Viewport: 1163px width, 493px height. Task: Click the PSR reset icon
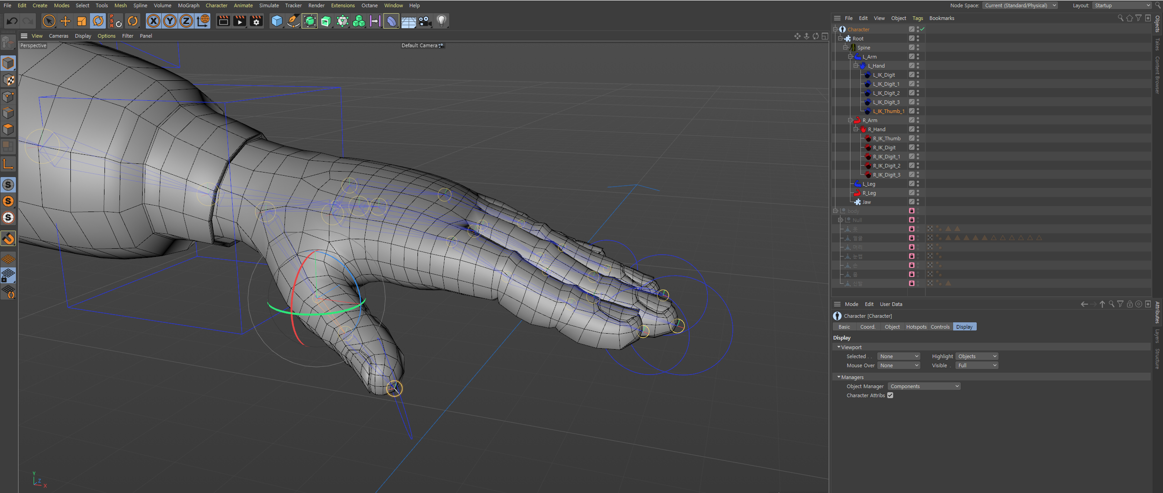[x=116, y=21]
